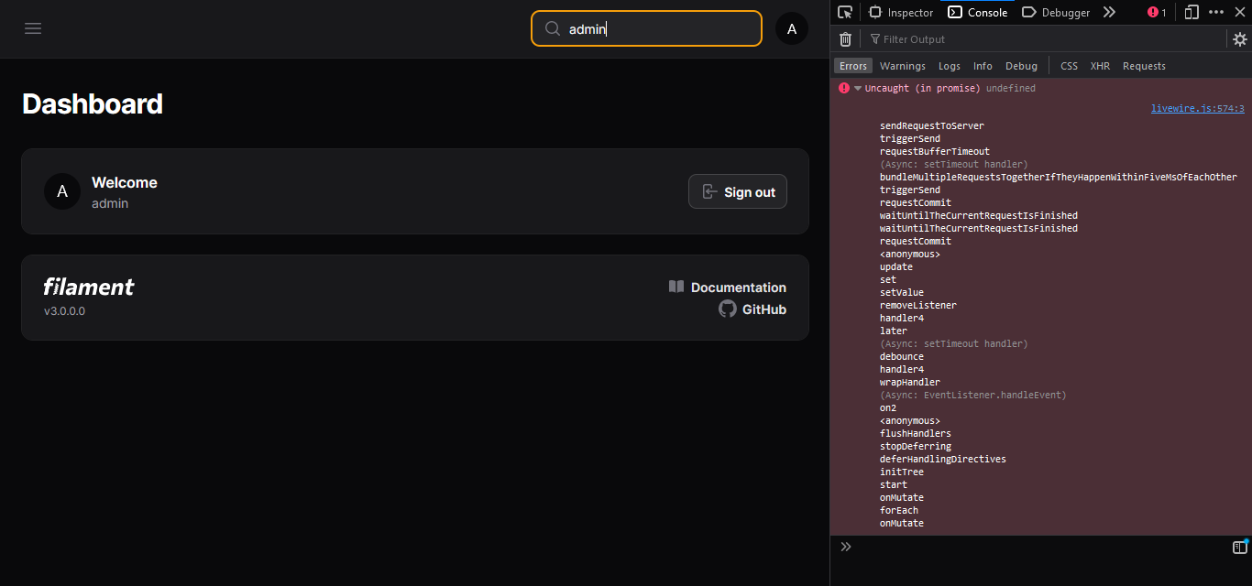This screenshot has width=1252, height=586.
Task: Select the pick-element inspector arrow tool
Action: (x=844, y=12)
